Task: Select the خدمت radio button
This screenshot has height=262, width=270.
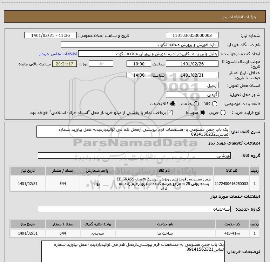Action: (196, 104)
